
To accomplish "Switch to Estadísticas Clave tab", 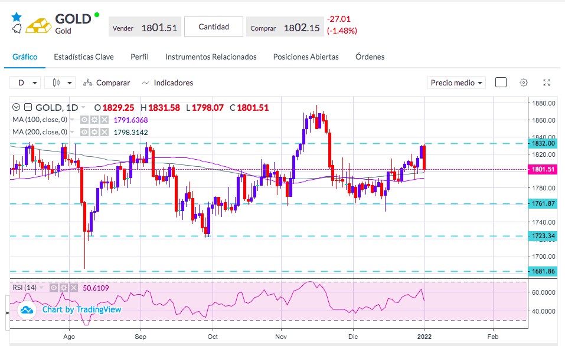I will coord(84,57).
